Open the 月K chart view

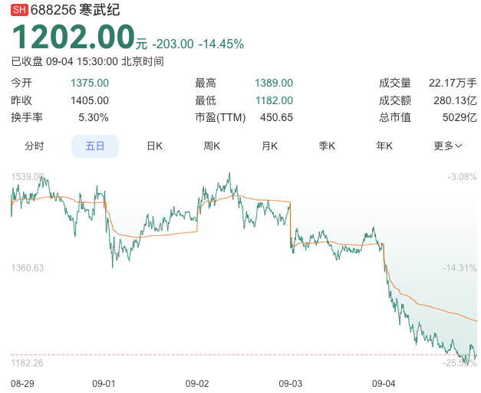pos(269,146)
